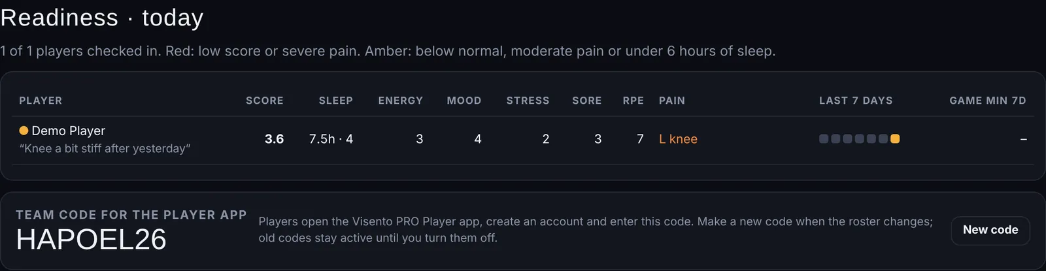
Task: Click the 7.5h · 4 sleep value
Action: (x=331, y=139)
